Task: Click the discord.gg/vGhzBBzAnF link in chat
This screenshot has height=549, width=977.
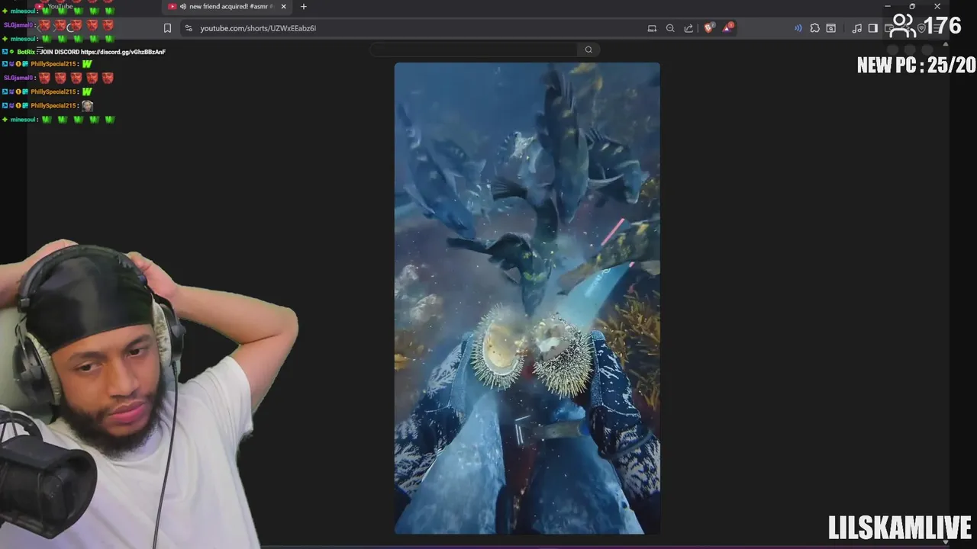Action: (x=123, y=52)
